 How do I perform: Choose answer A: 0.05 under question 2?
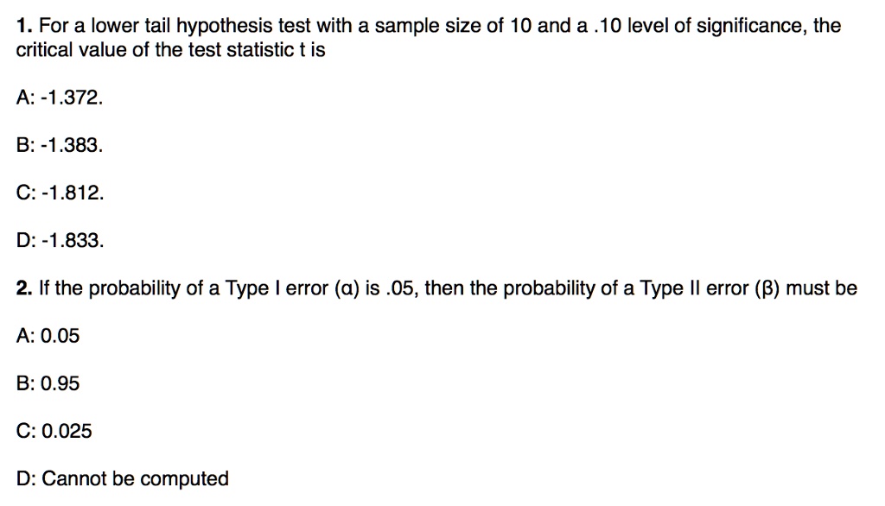(48, 336)
